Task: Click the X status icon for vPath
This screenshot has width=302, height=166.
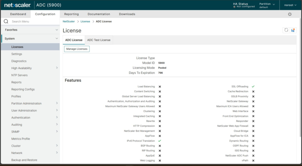Action: (x=253, y=161)
